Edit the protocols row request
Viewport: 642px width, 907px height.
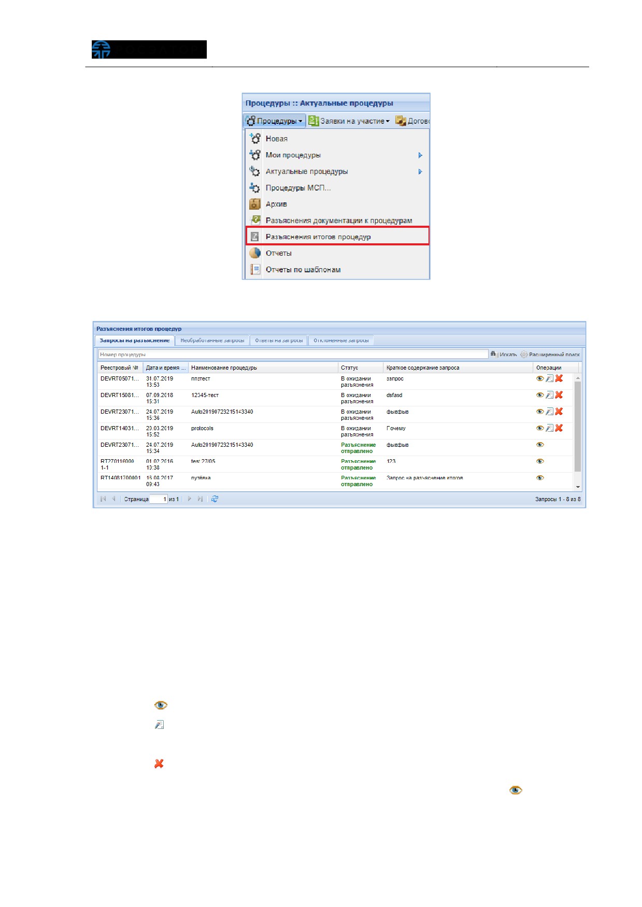point(549,428)
